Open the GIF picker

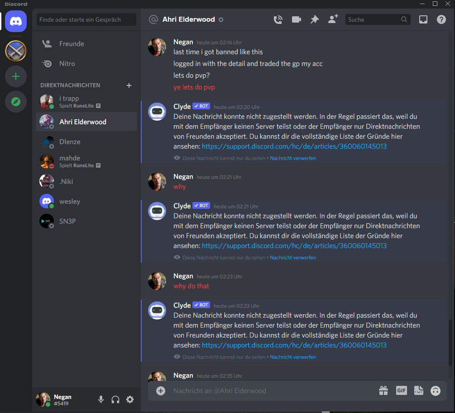pos(401,390)
